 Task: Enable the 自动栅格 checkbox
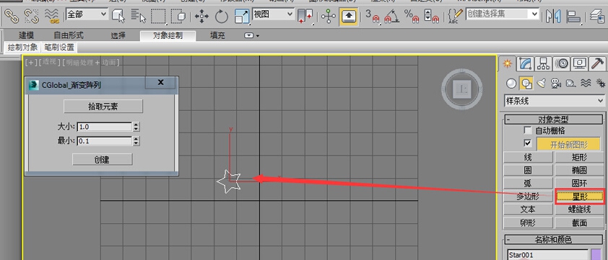(527, 130)
